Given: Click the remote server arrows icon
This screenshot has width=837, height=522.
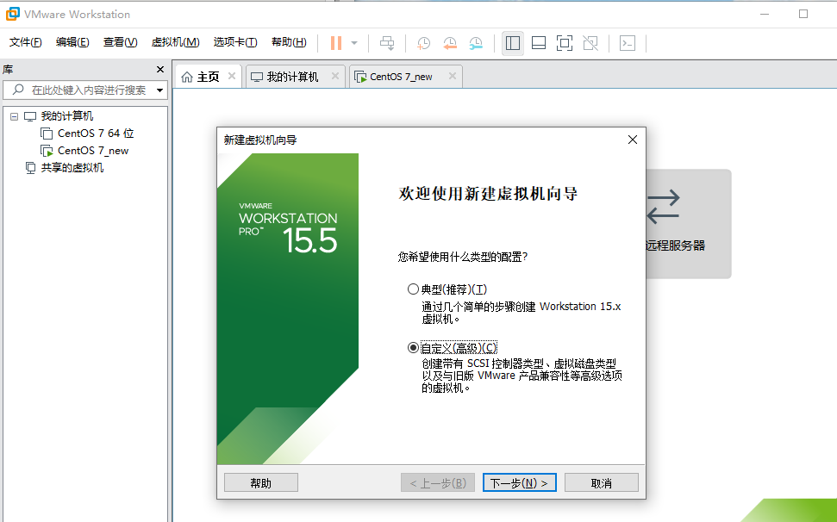Looking at the screenshot, I should pos(663,207).
